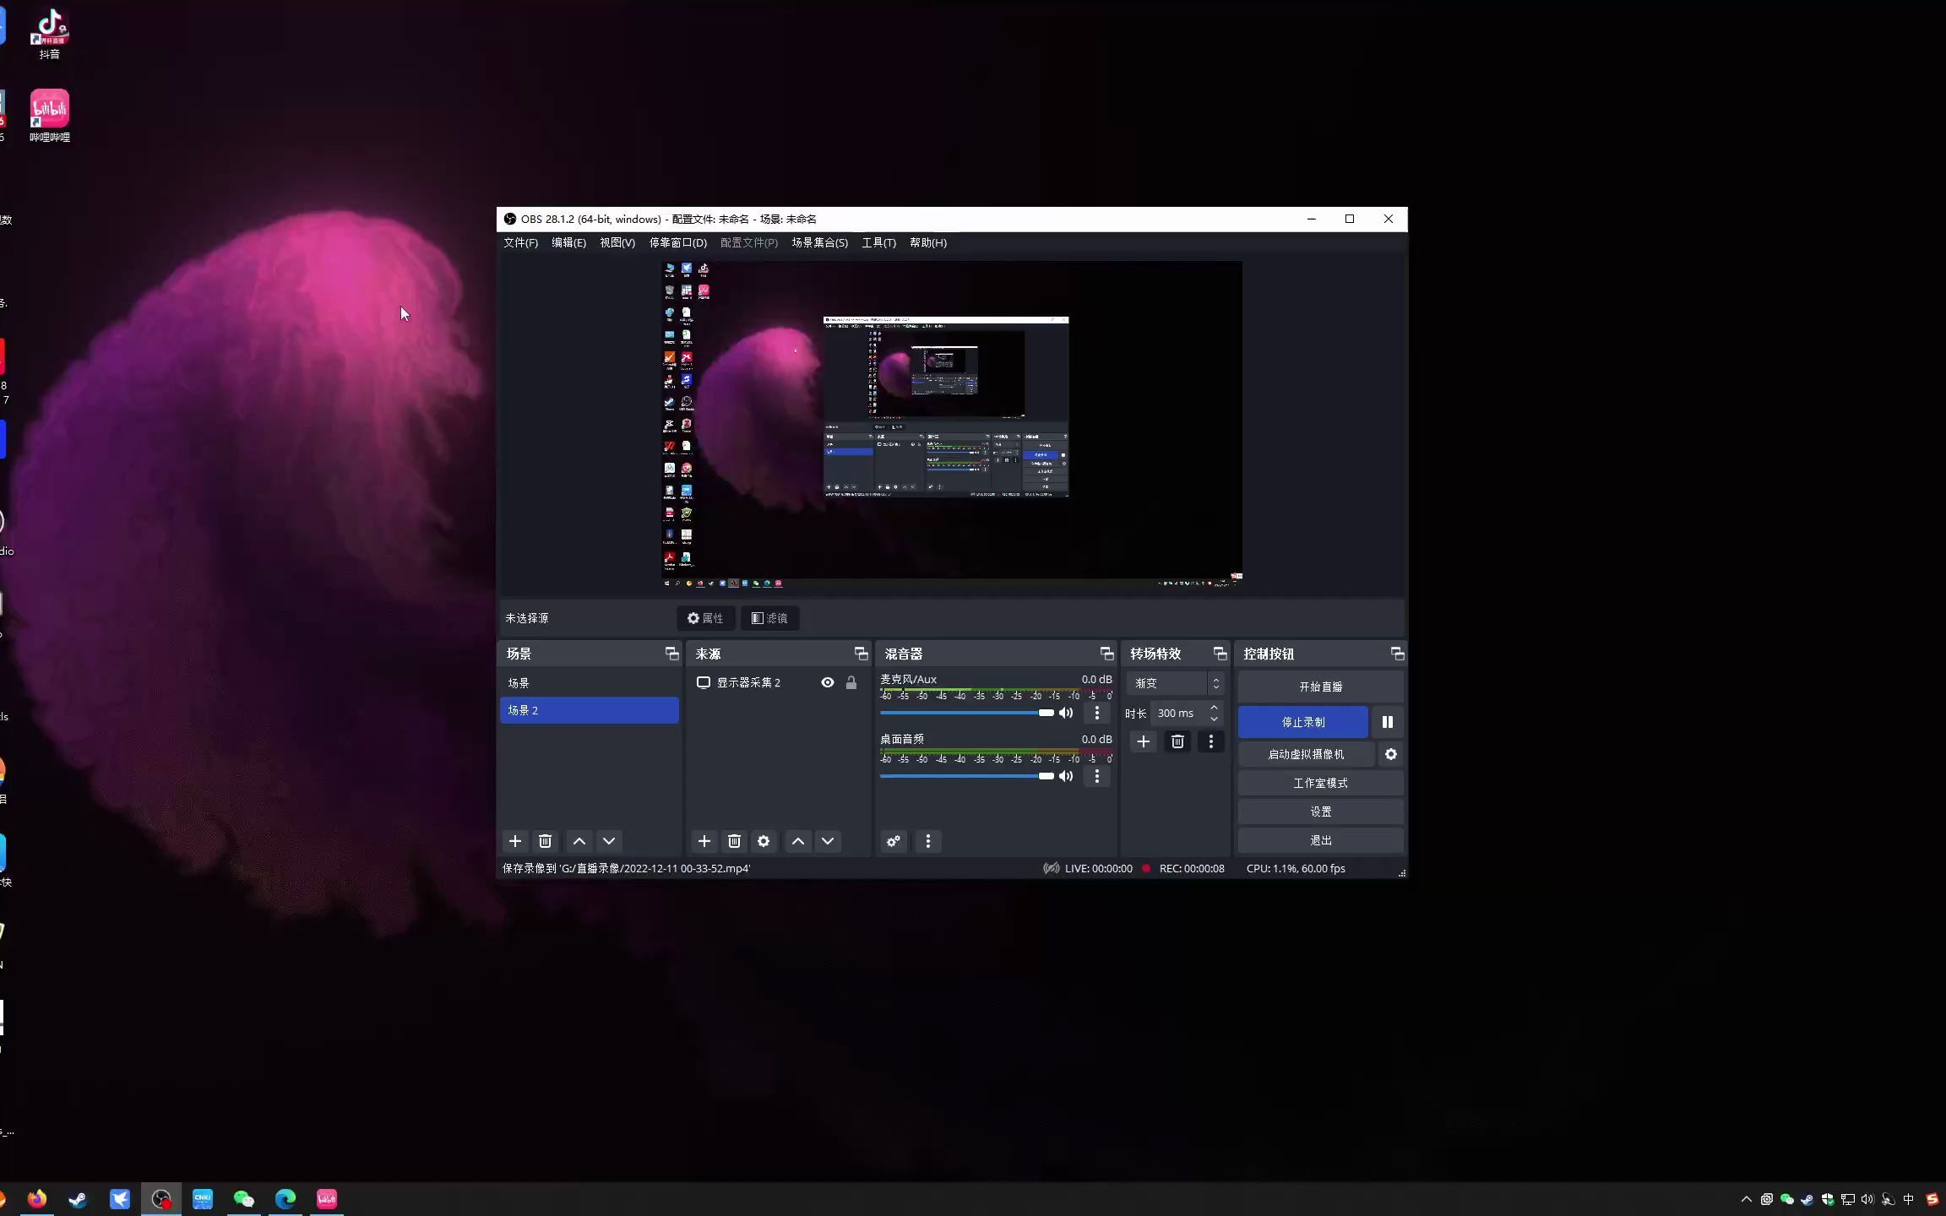Lock the 显示器采集 2 source
1946x1216 pixels.
[x=851, y=682]
